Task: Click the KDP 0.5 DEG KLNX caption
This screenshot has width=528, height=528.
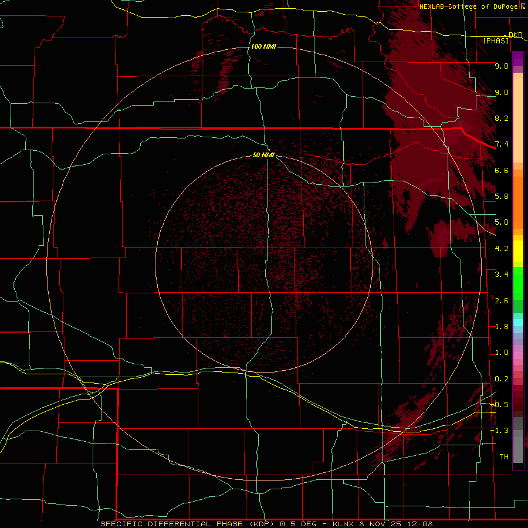Action: [266, 524]
